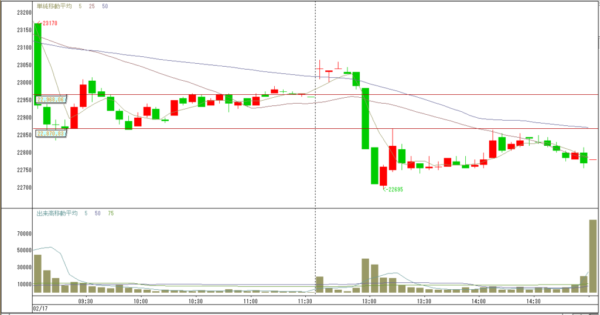Click the red candle marked with the 22695 low
This screenshot has height=315, width=600.
[383, 176]
